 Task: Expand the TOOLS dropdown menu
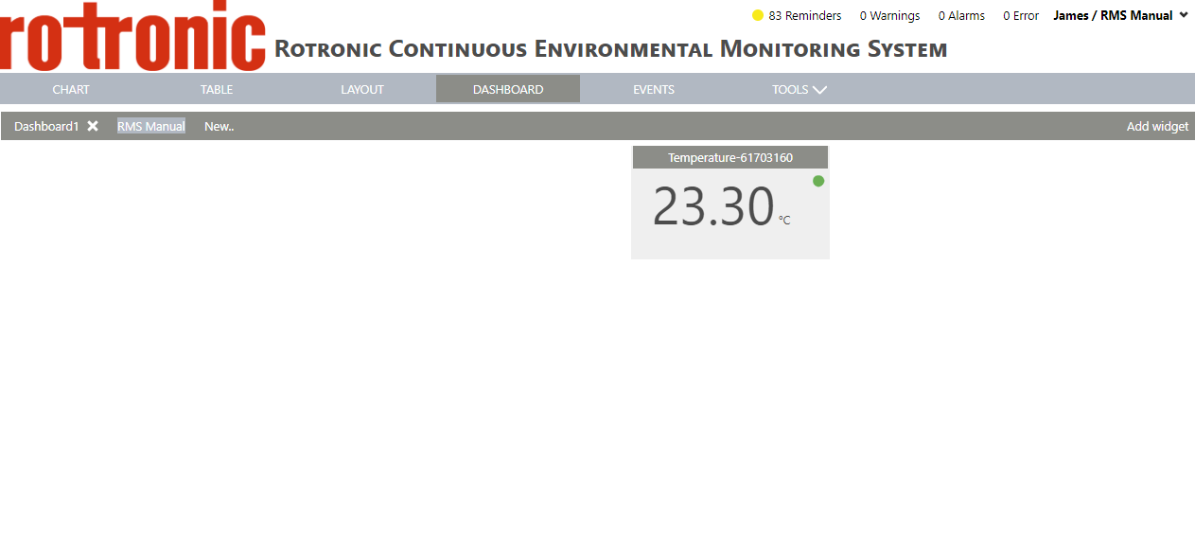click(800, 89)
